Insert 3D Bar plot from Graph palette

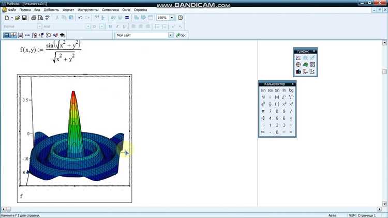298,71
